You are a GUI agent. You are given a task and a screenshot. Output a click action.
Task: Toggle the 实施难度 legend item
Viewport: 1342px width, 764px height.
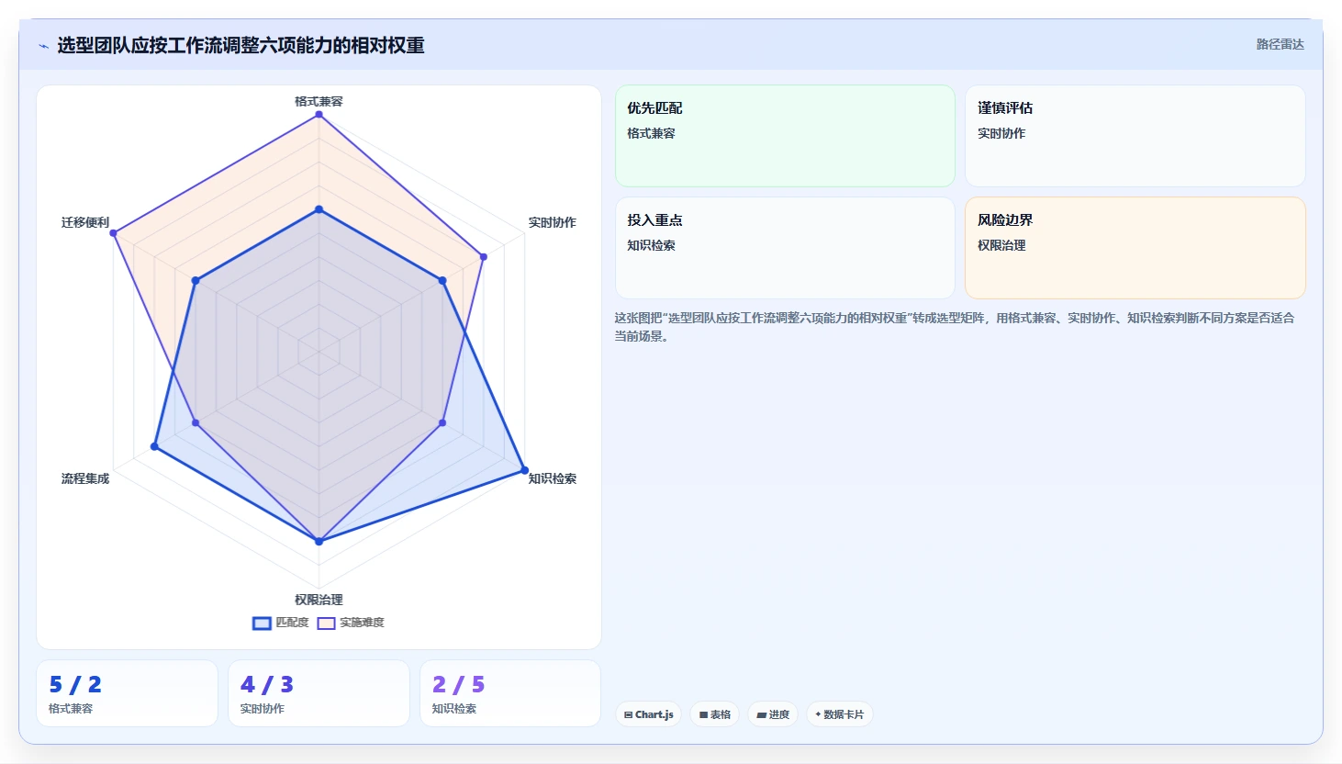pyautogui.click(x=351, y=623)
